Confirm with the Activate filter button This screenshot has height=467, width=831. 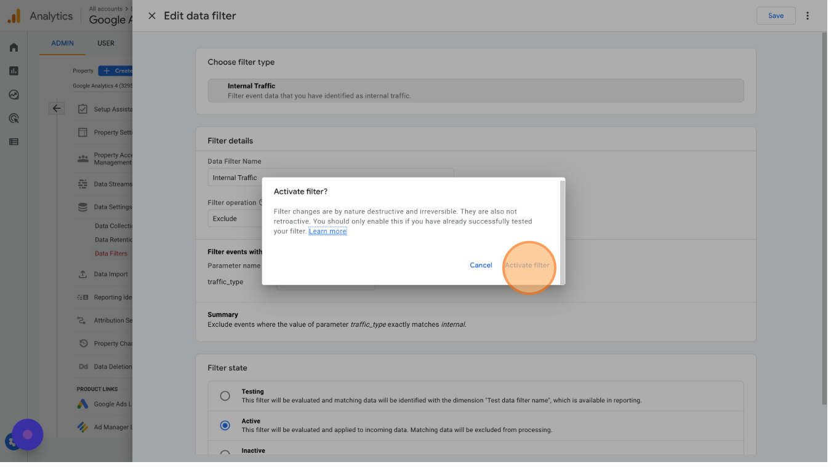[x=527, y=265]
